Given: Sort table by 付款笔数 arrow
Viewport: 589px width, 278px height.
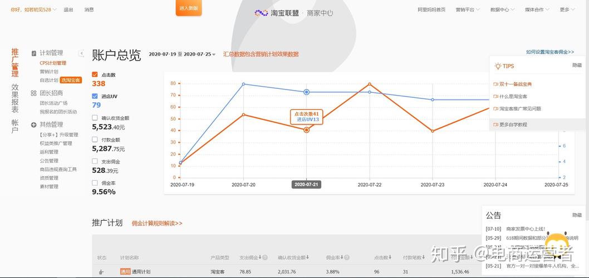Looking at the screenshot, I should [423, 257].
